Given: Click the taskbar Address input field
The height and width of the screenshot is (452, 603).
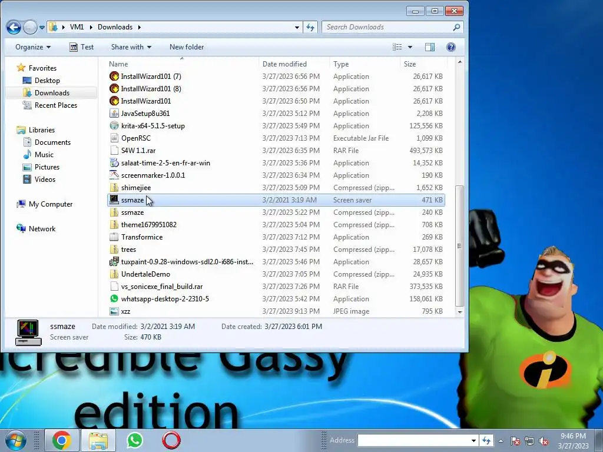Looking at the screenshot, I should [x=413, y=440].
